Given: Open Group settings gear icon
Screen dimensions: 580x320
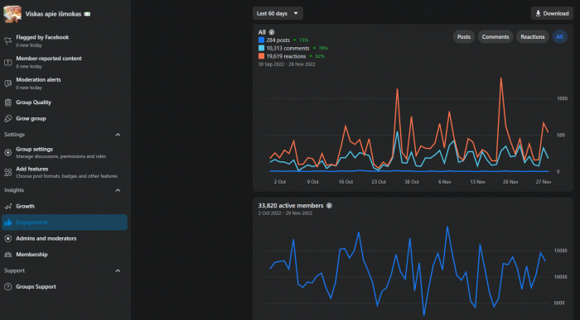Looking at the screenshot, I should pos(7,152).
